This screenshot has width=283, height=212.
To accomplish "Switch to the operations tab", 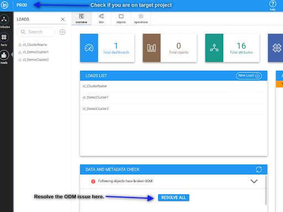I will (141, 18).
